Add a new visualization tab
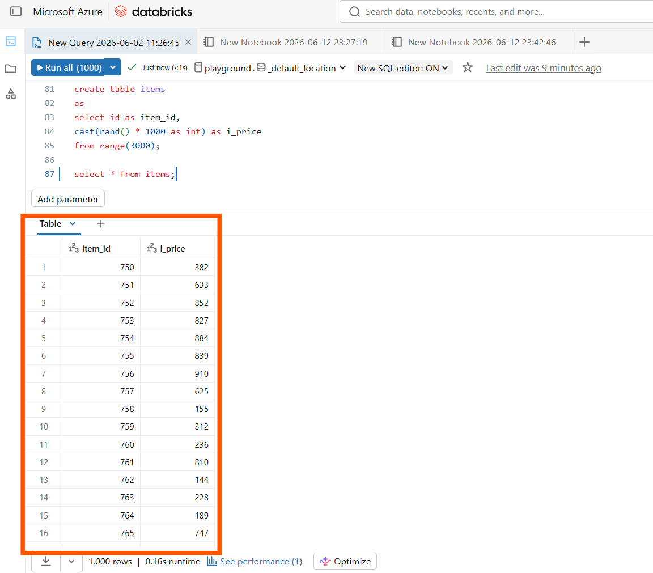This screenshot has width=653, height=573. pyautogui.click(x=101, y=224)
